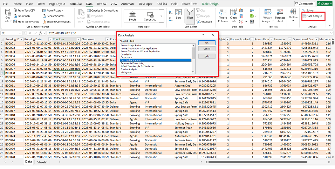The width and height of the screenshot is (335, 169).
Task: Select Correlation in the Analysis Tools list
Action: pos(126,54)
